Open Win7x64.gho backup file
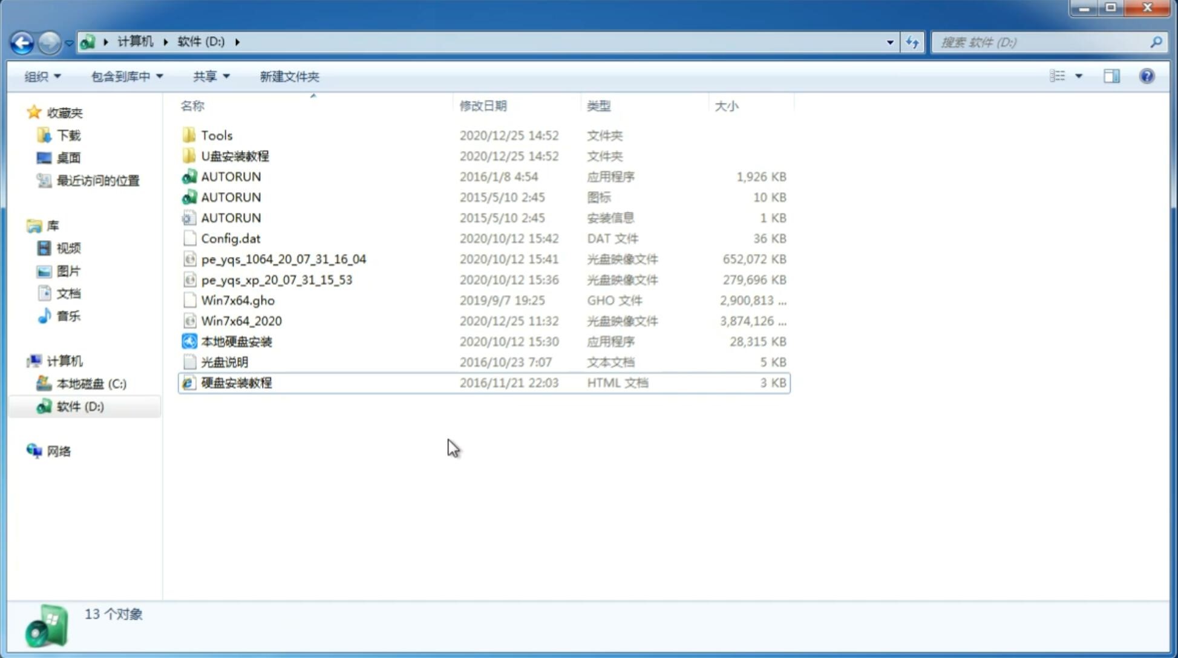 click(238, 300)
